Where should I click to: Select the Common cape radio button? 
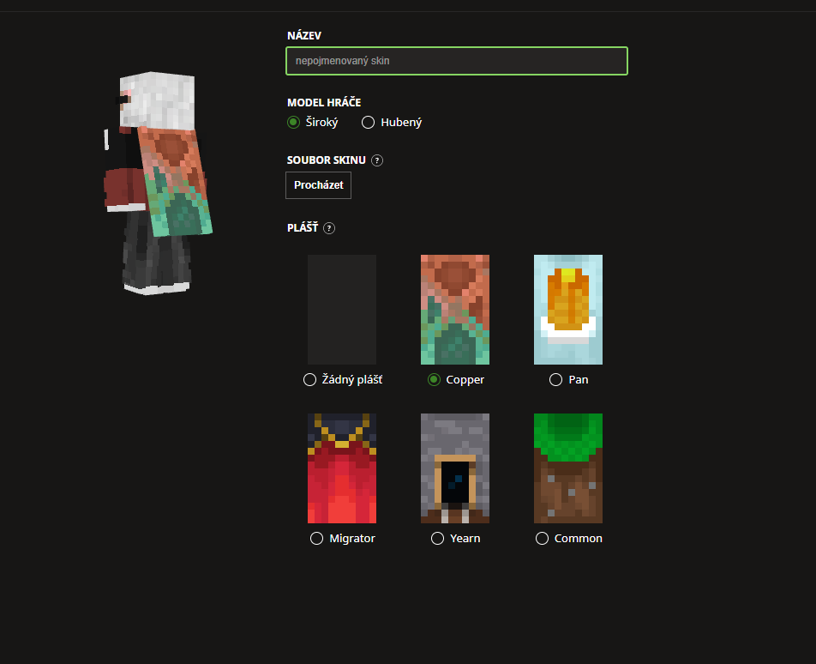(542, 539)
